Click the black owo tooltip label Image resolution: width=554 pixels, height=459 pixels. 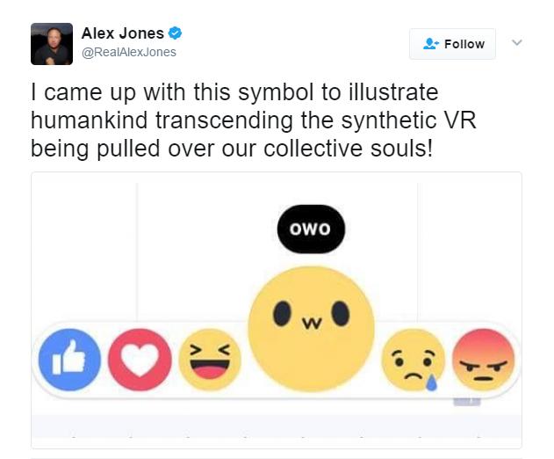(311, 229)
